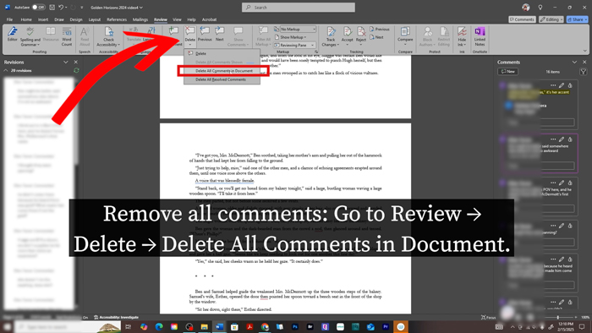Open the File tab
The width and height of the screenshot is (592, 333).
click(9, 19)
